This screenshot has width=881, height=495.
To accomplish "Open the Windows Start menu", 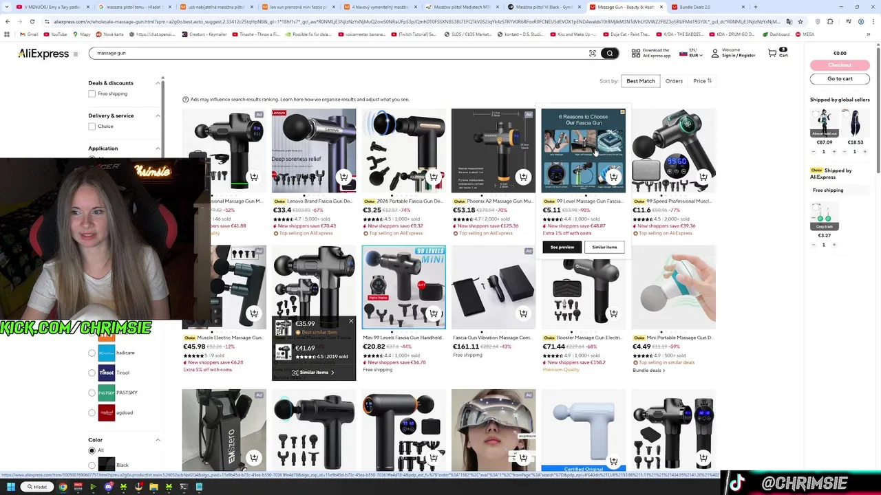I will click(x=10, y=487).
